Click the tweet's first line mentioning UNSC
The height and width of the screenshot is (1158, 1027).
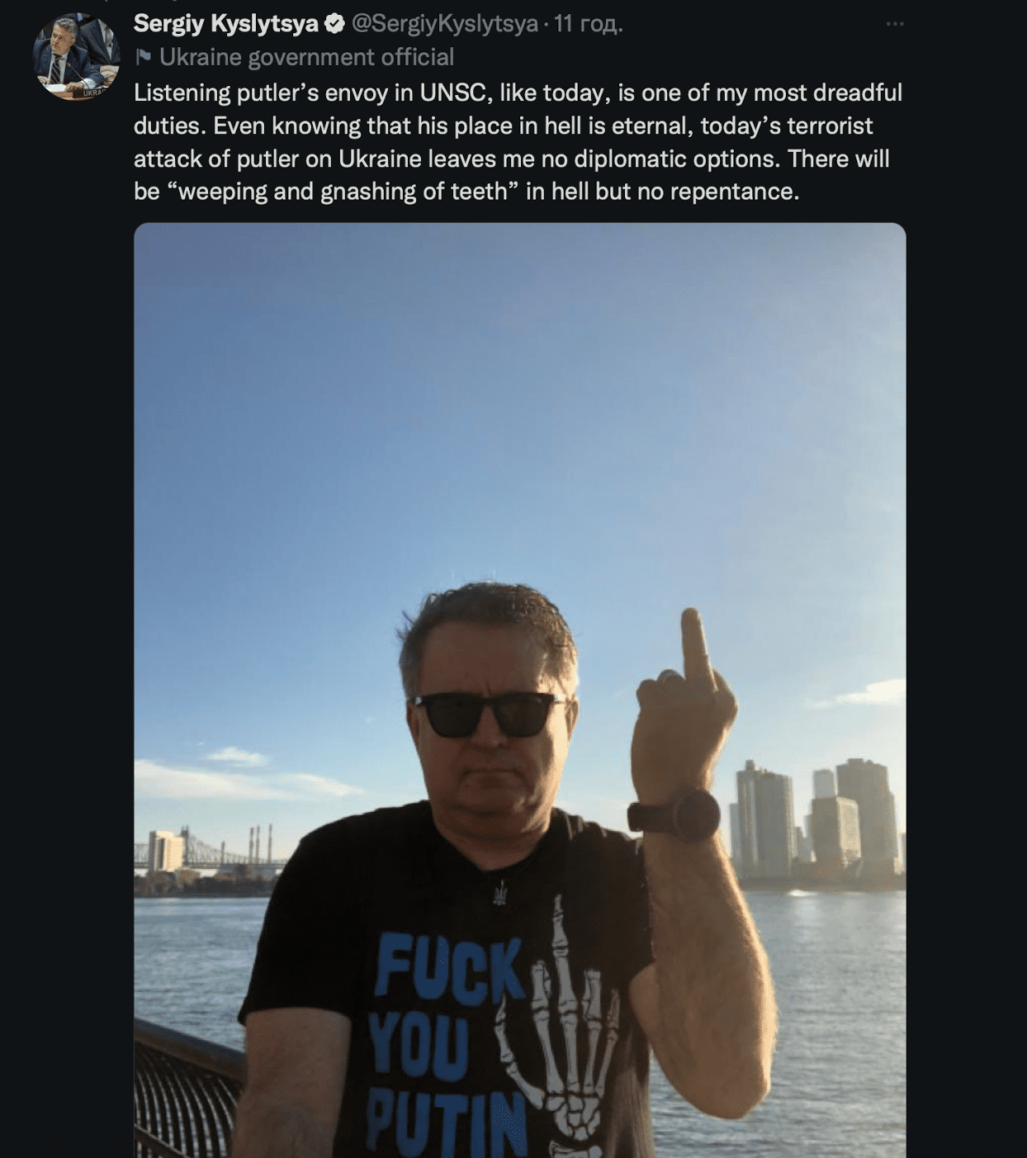point(518,92)
